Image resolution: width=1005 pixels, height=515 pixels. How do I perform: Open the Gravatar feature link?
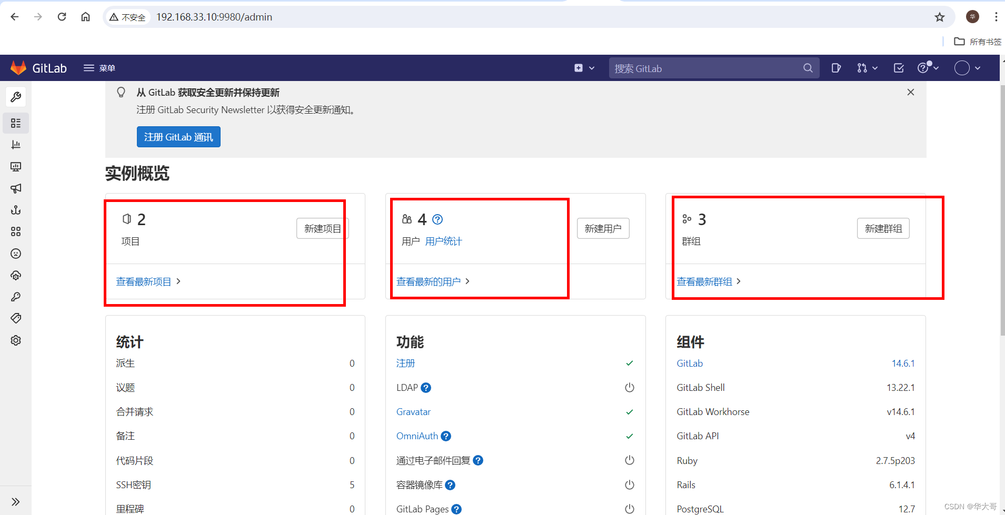[413, 411]
